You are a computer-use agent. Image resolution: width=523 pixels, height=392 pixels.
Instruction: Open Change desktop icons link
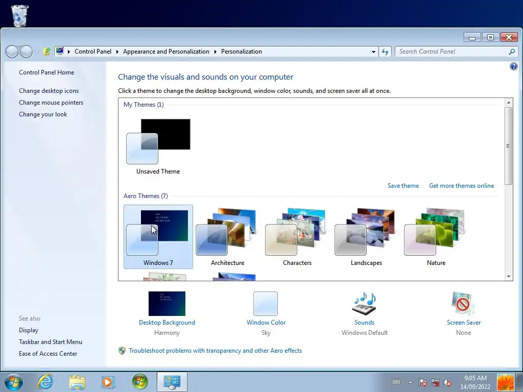point(49,91)
